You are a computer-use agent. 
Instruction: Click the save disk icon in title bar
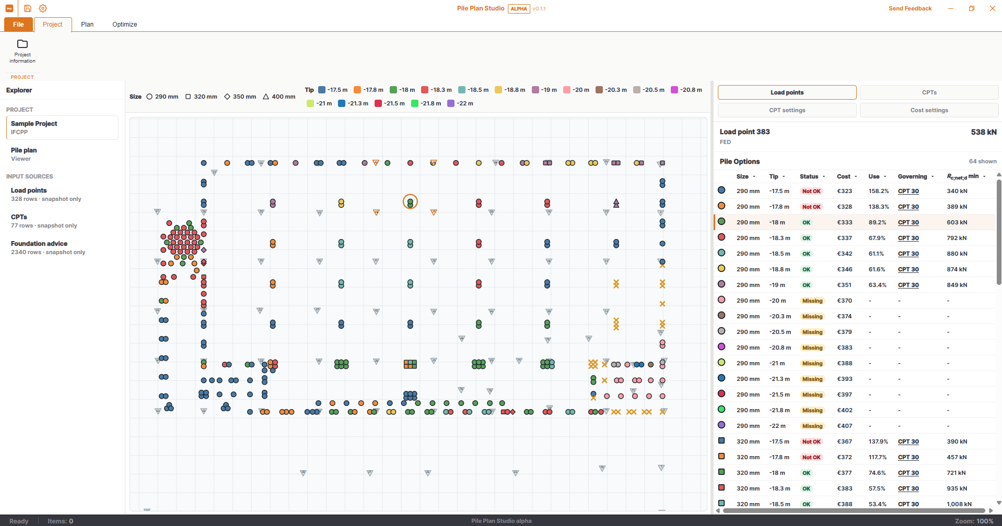click(28, 8)
